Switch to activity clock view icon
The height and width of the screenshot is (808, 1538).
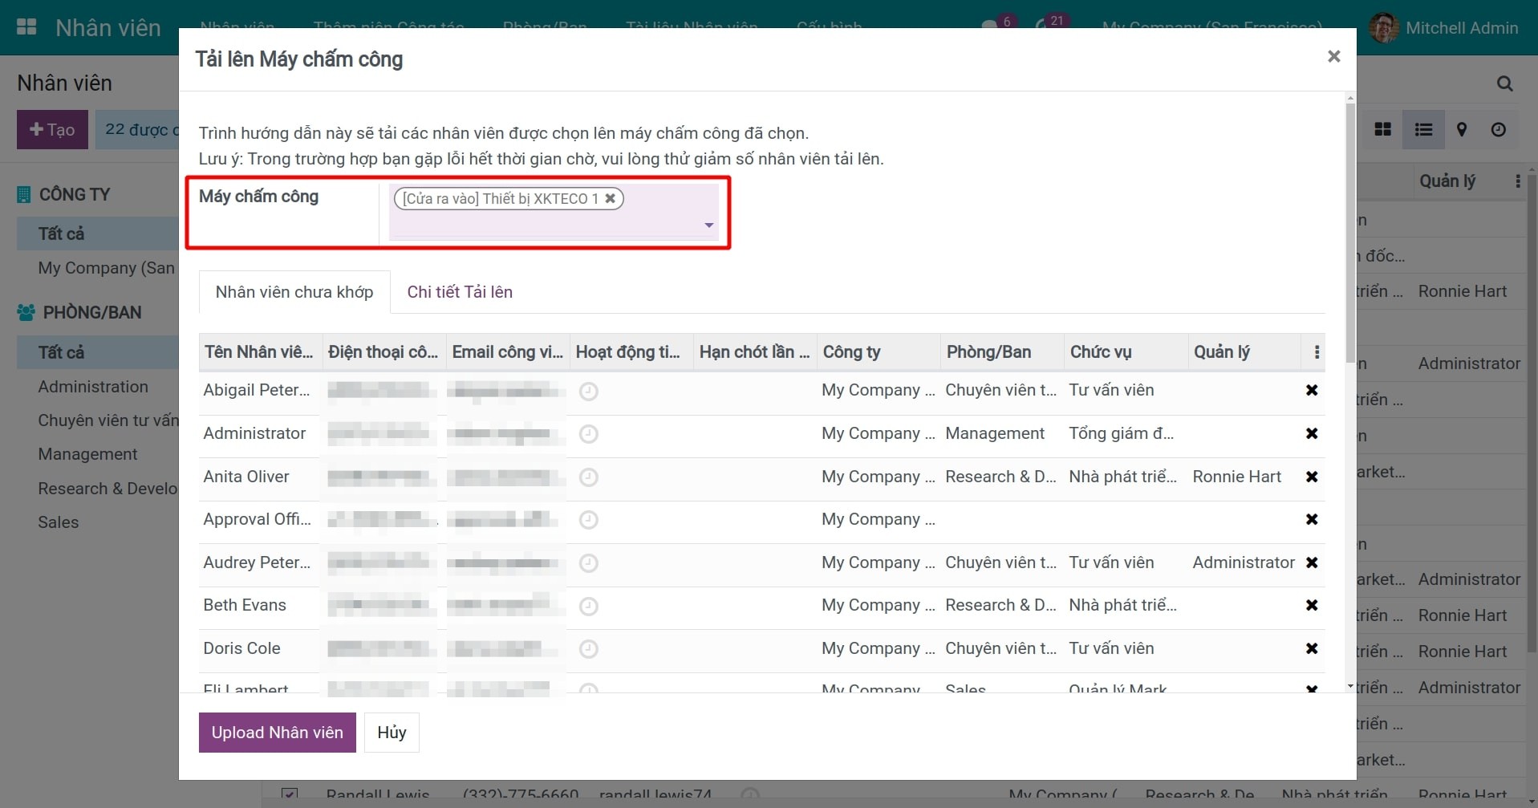pyautogui.click(x=1498, y=130)
